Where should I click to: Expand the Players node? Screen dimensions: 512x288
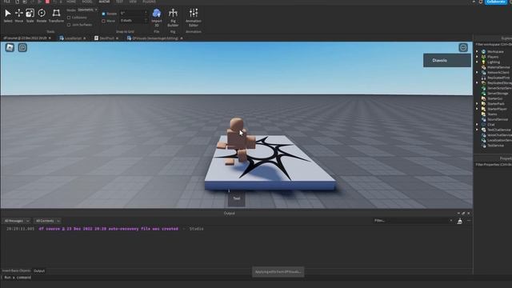[x=477, y=57]
